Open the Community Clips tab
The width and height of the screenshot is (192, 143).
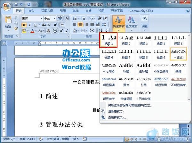tap(141, 11)
